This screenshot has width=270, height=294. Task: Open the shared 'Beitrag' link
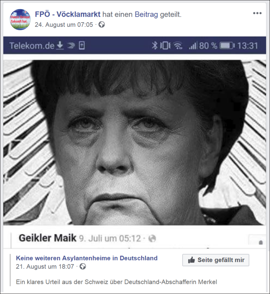click(x=146, y=14)
